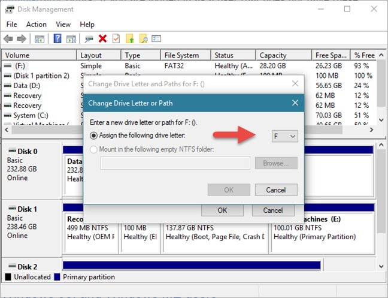Sort by the Status column header
Image resolution: width=388 pixels, height=298 pixels.
coord(234,55)
